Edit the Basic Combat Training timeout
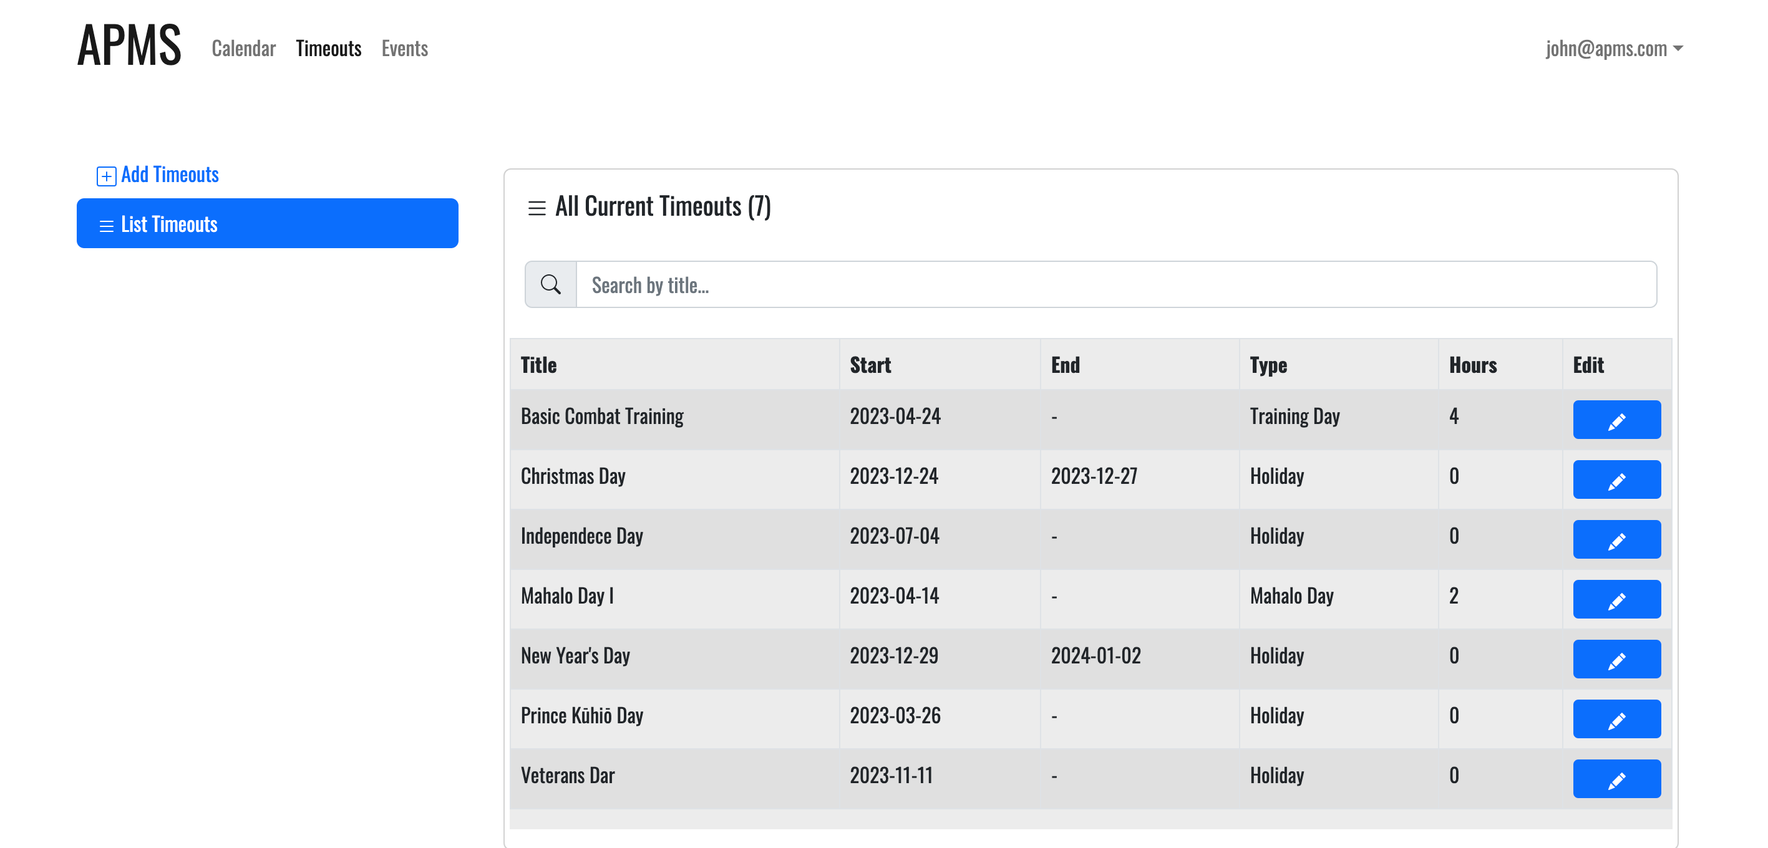 [1616, 419]
